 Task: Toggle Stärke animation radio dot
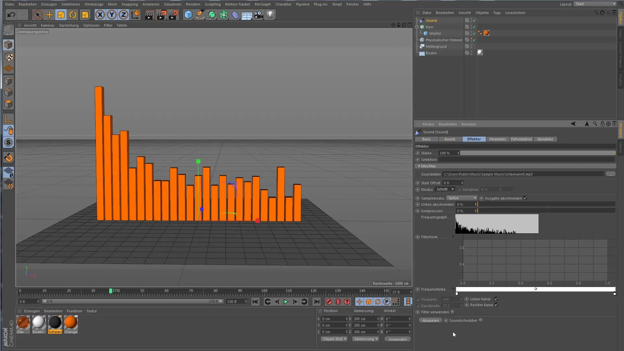(418, 153)
